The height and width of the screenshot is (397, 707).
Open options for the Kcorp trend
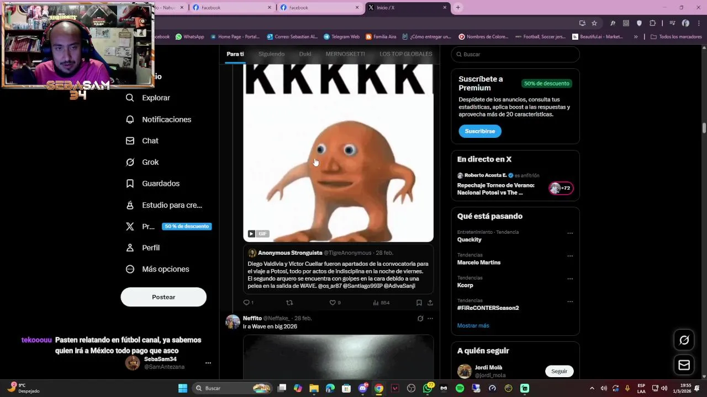(x=570, y=279)
